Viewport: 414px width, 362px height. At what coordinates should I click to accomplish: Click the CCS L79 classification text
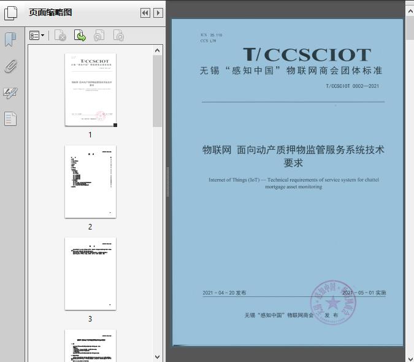point(209,40)
